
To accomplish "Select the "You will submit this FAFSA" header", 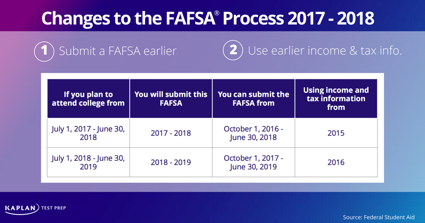I will pyautogui.click(x=171, y=99).
